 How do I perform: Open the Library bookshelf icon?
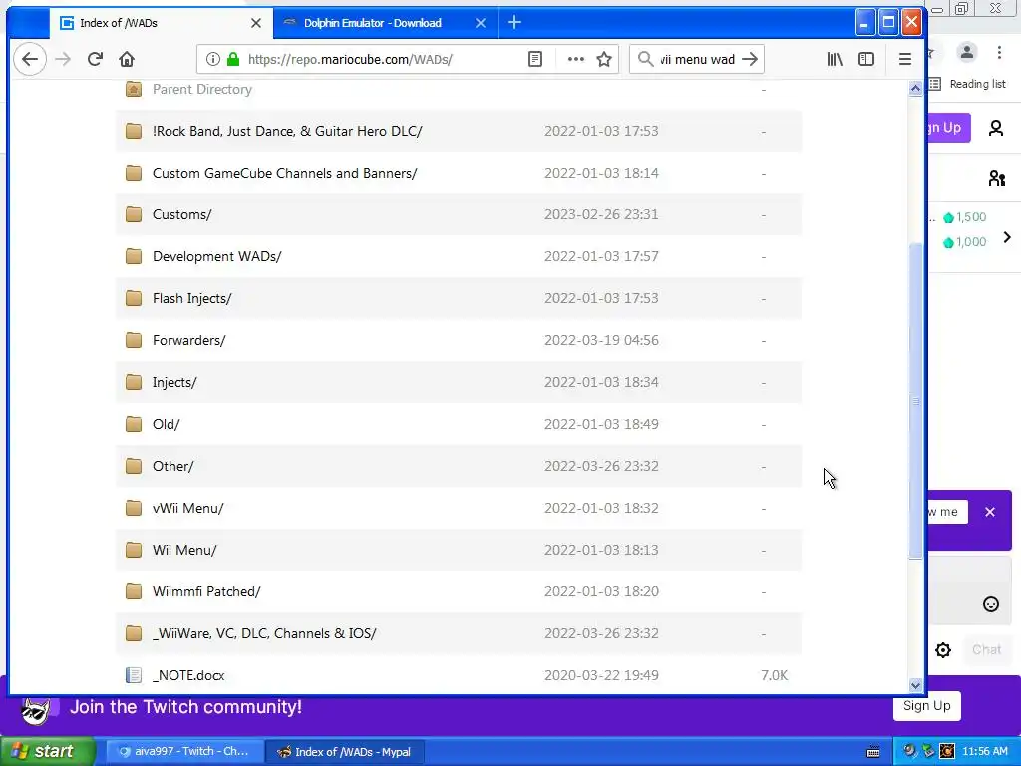835,59
